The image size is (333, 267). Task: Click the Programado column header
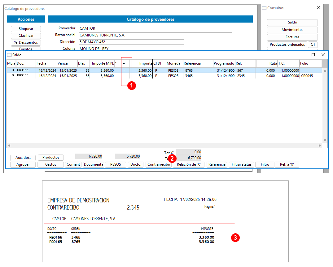point(224,63)
